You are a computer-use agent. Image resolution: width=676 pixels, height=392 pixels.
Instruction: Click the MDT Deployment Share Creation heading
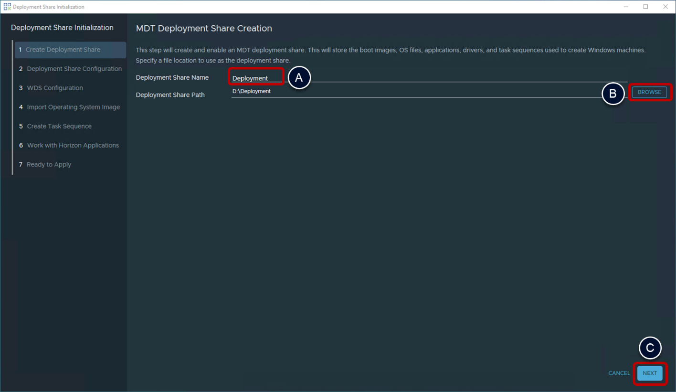(x=204, y=29)
